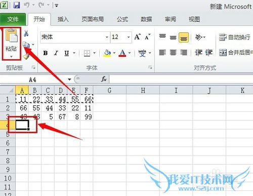Select cell D3 containing 67
This screenshot has width=253, height=196.
click(x=61, y=116)
